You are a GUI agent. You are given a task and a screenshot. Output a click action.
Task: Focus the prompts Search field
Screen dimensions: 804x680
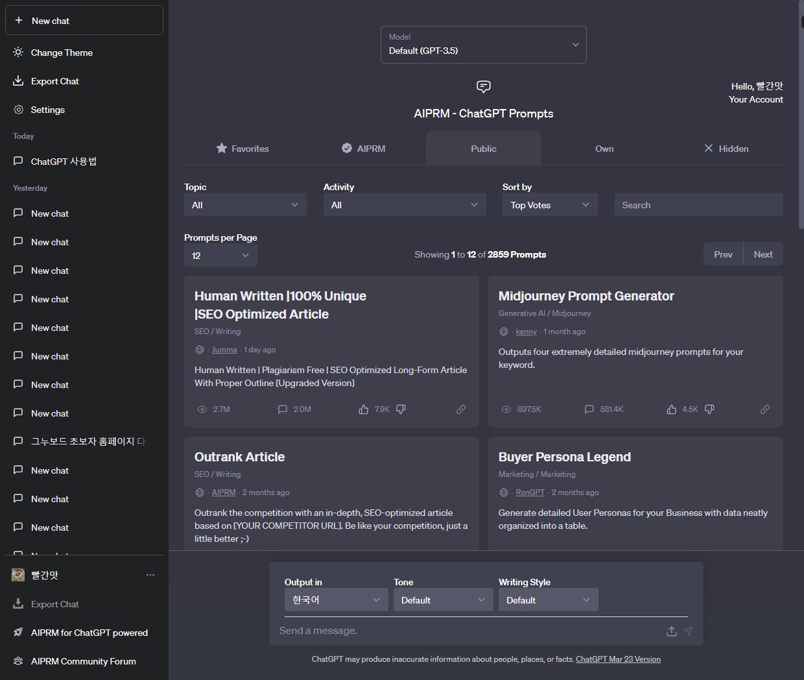point(698,205)
